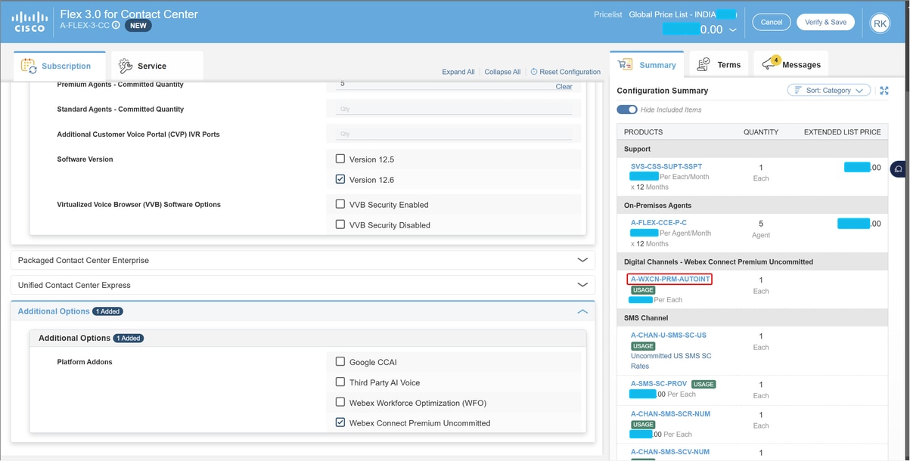Click the NEW badge in header

[138, 25]
